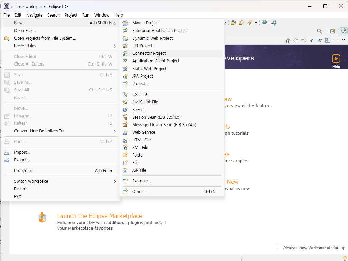
Task: Open the Run menu
Action: 86,15
